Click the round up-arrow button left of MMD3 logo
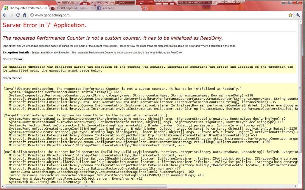This screenshot has width=305, height=190. pyautogui.click(x=59, y=2)
